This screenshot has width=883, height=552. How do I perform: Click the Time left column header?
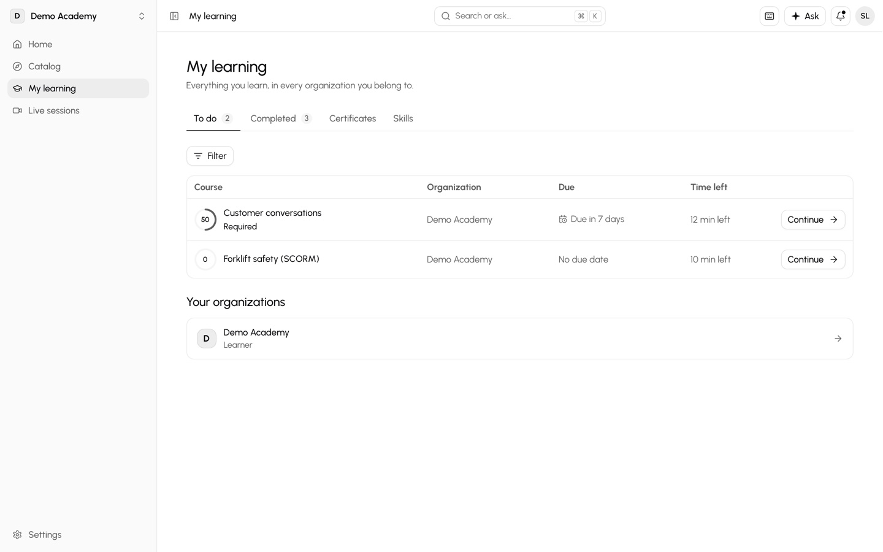pos(709,187)
